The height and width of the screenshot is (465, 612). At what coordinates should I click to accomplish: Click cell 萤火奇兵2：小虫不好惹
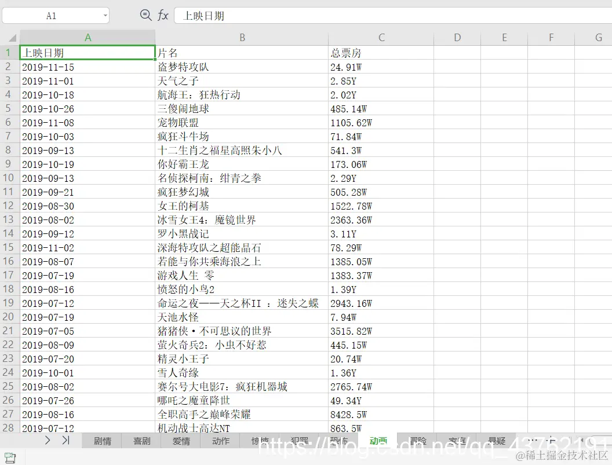point(242,345)
